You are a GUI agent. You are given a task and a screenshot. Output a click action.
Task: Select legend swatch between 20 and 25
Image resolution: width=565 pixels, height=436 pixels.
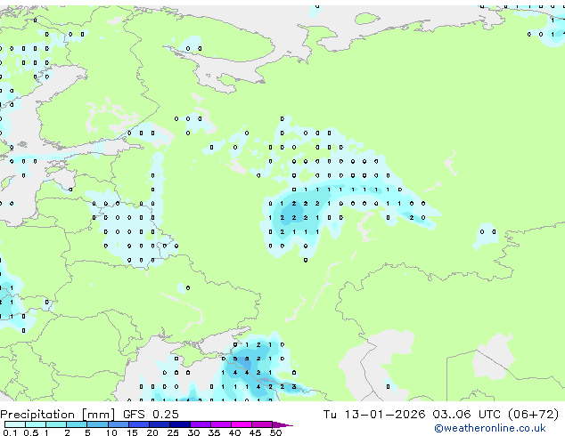(159, 424)
